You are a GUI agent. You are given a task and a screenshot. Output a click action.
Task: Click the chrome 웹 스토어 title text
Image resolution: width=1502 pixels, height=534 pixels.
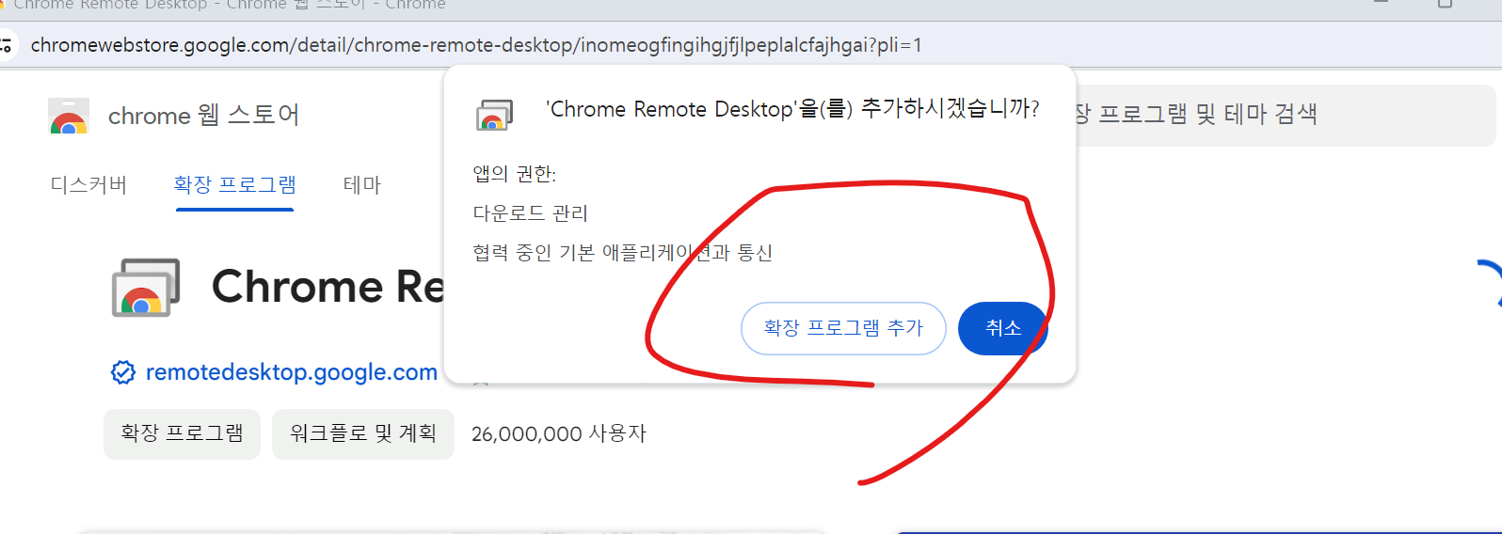point(203,116)
